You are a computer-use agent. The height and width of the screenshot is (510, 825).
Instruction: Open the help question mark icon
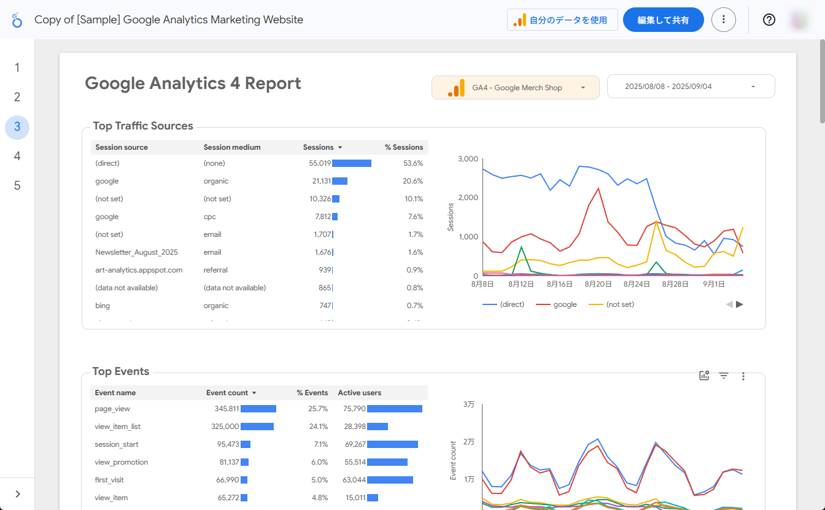click(x=769, y=20)
